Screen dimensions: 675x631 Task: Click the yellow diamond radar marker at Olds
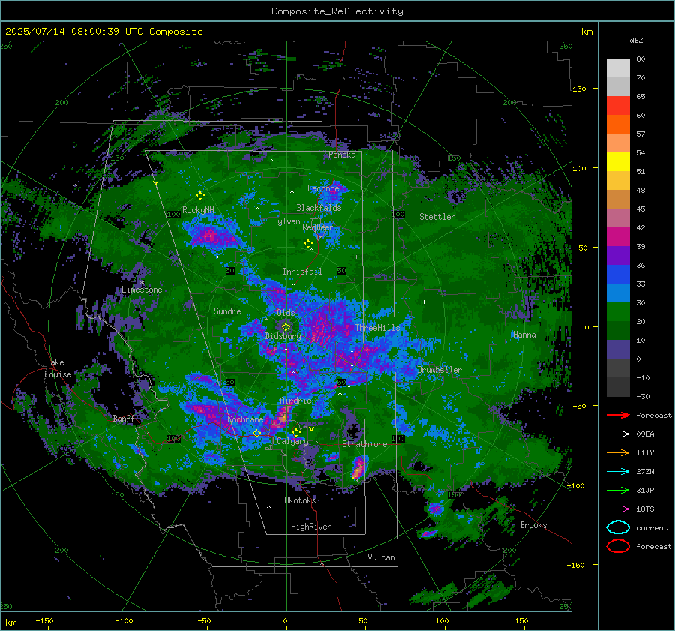pyautogui.click(x=286, y=326)
